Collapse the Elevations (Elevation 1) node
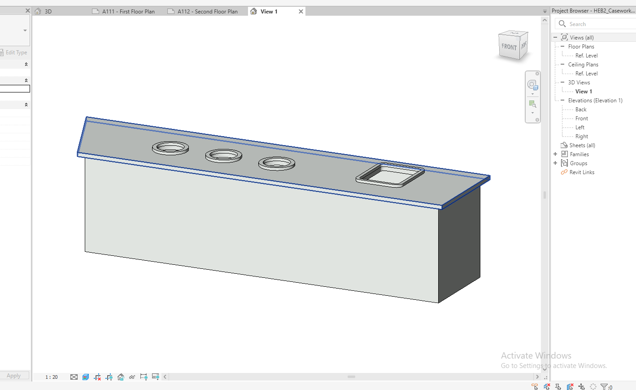The image size is (636, 390). 562,101
